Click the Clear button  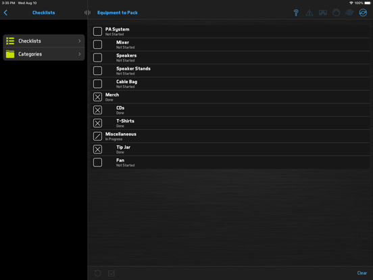[x=362, y=273]
